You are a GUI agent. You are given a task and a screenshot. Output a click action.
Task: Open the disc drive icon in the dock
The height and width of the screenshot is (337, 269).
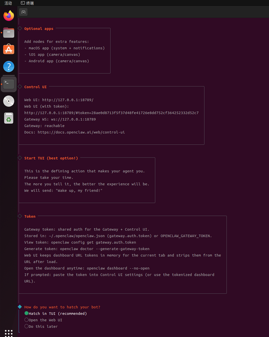(9, 101)
